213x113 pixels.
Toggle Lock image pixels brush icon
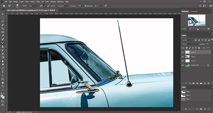tap(190, 48)
